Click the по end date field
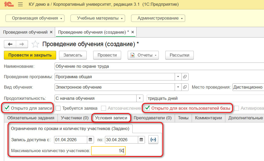Screen dimensions: 264x161 [x=122, y=140]
